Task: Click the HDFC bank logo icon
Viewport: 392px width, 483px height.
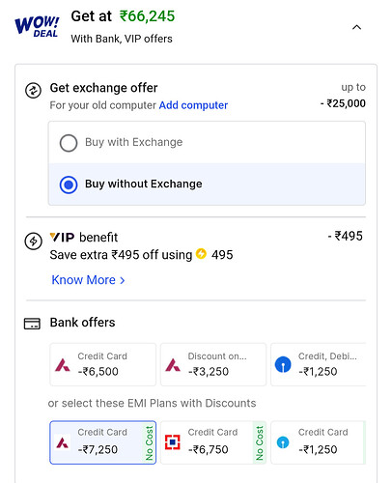Action: (173, 442)
